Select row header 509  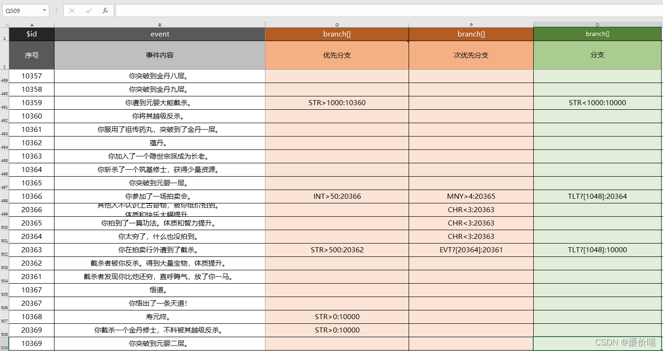click(5, 344)
